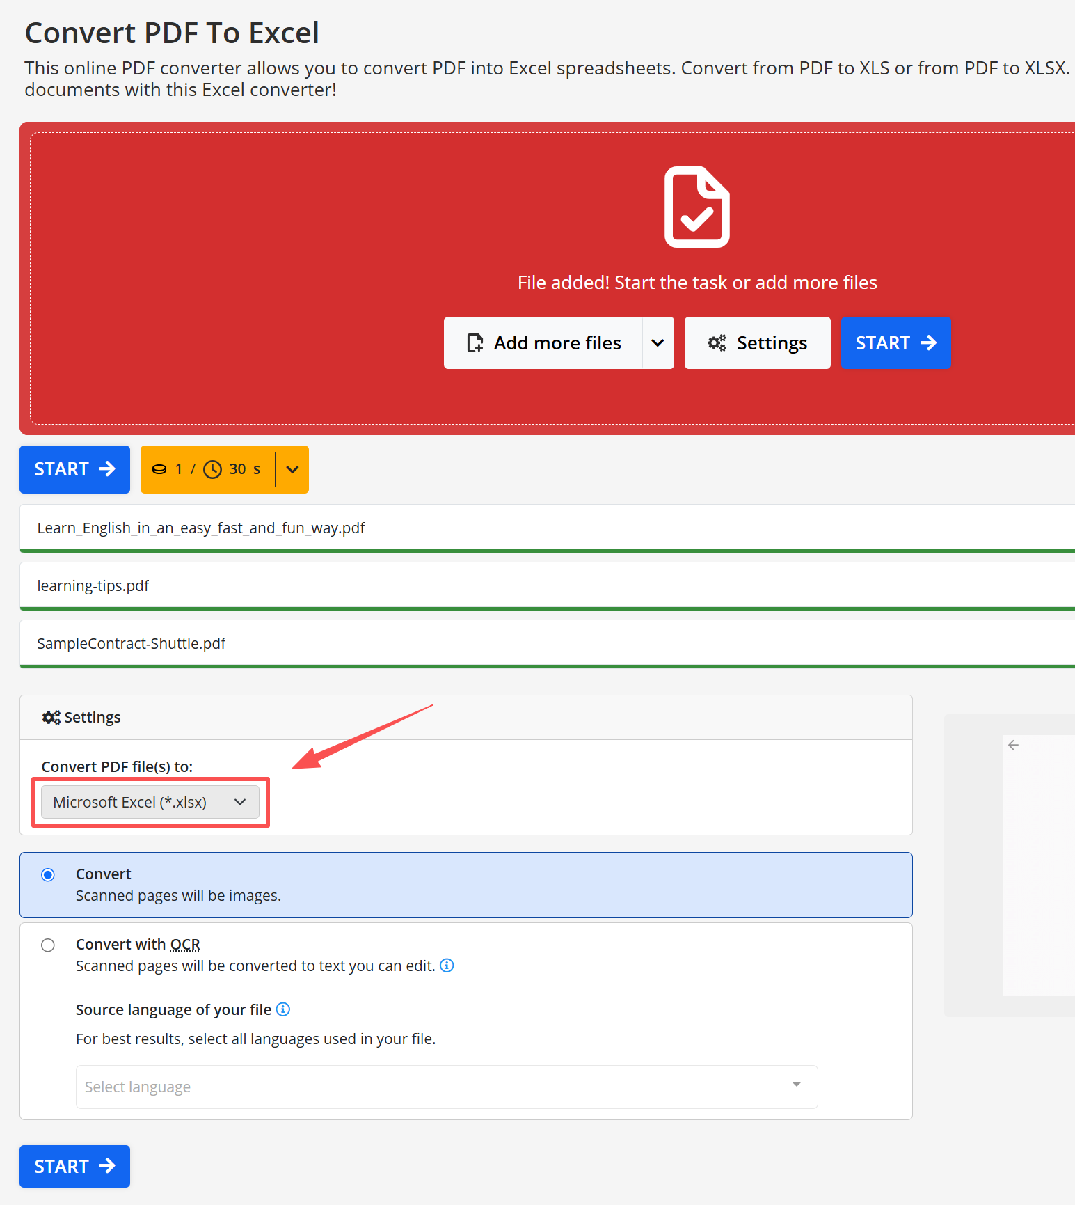Screen dimensions: 1075x1205
Task: Open the Select language dropdown
Action: (x=446, y=1086)
